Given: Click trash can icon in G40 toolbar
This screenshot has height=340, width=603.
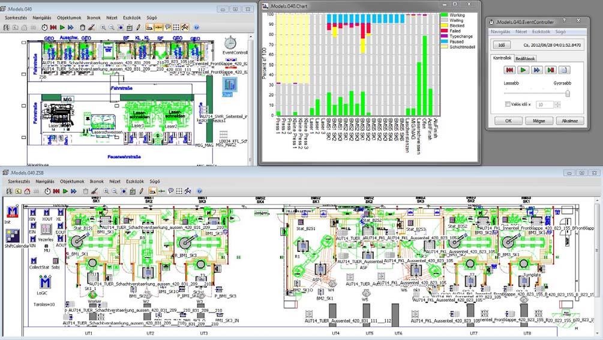Looking at the screenshot, I should point(82,28).
